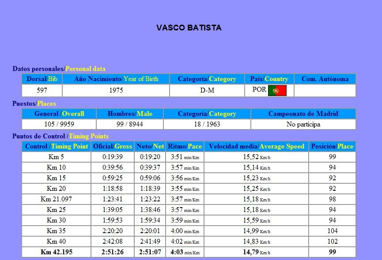
Task: Click the No participa Campeonato de Madrid cell
Action: pos(303,124)
